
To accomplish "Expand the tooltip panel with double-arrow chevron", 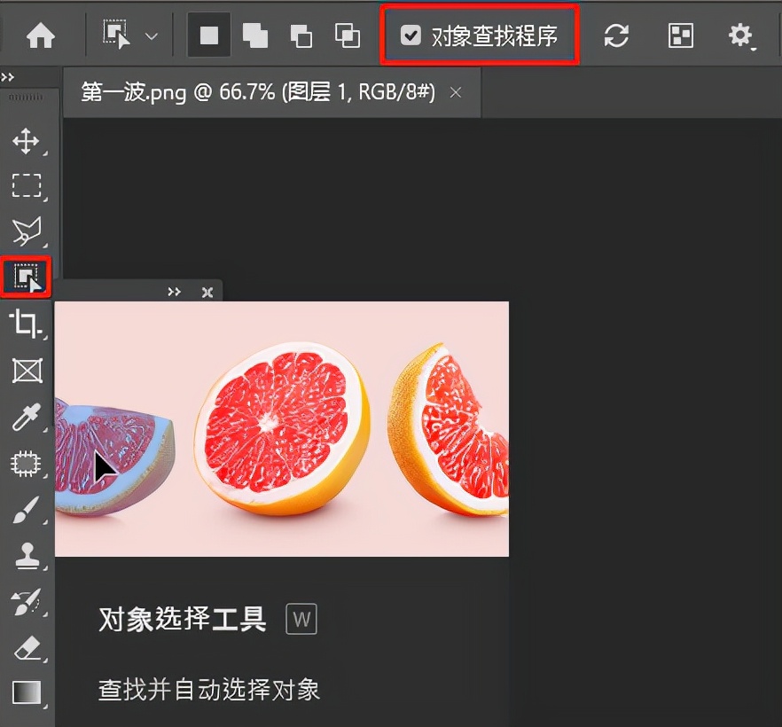I will [x=174, y=292].
